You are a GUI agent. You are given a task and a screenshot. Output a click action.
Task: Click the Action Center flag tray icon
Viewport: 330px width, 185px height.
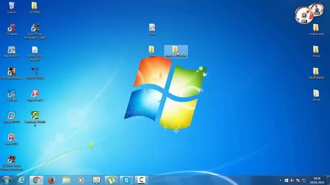click(298, 180)
